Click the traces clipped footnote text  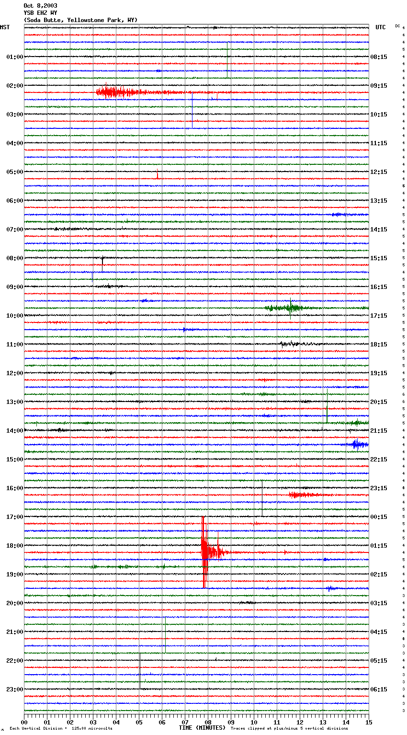[x=289, y=728]
